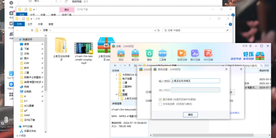Expand the ribbon chevron in 龙卷 Explorer

(226, 24)
